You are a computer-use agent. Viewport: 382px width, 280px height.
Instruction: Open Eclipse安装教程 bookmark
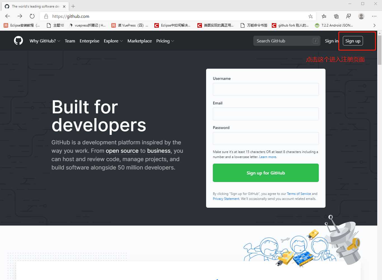(22, 25)
